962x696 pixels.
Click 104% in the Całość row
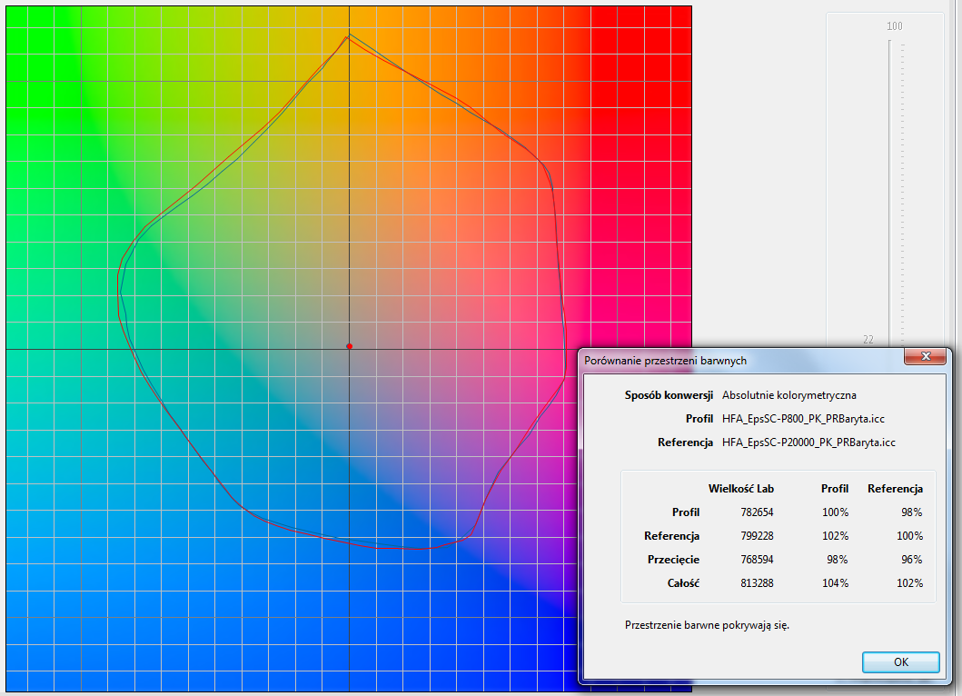(835, 583)
